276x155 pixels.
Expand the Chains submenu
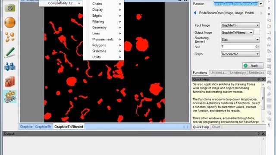click(103, 4)
